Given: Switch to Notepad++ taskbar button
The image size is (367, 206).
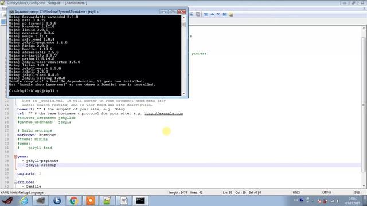Looking at the screenshot, I should (x=107, y=201).
